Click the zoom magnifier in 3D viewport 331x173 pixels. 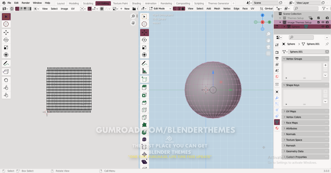point(268,34)
